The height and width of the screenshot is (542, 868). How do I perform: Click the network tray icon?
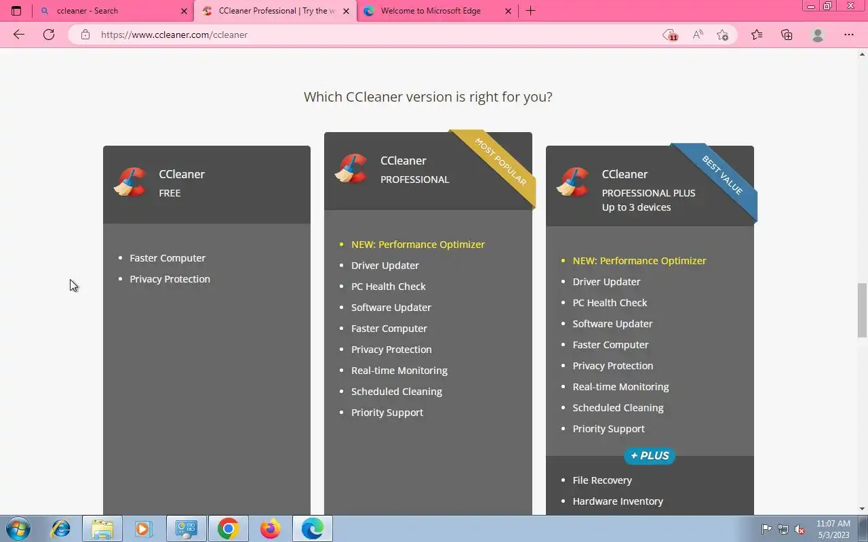783,529
